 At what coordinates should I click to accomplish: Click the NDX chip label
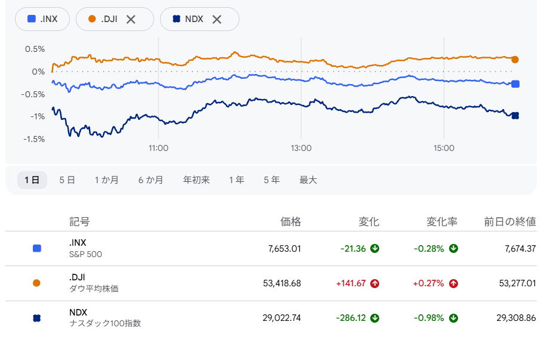[194, 19]
